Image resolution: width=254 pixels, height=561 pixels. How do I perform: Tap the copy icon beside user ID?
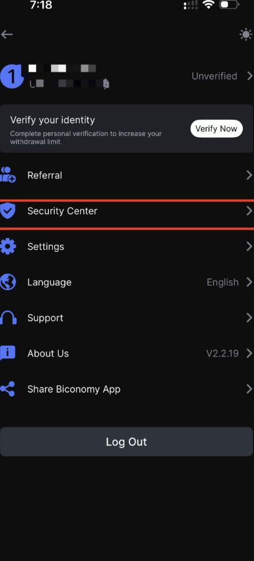pyautogui.click(x=106, y=84)
